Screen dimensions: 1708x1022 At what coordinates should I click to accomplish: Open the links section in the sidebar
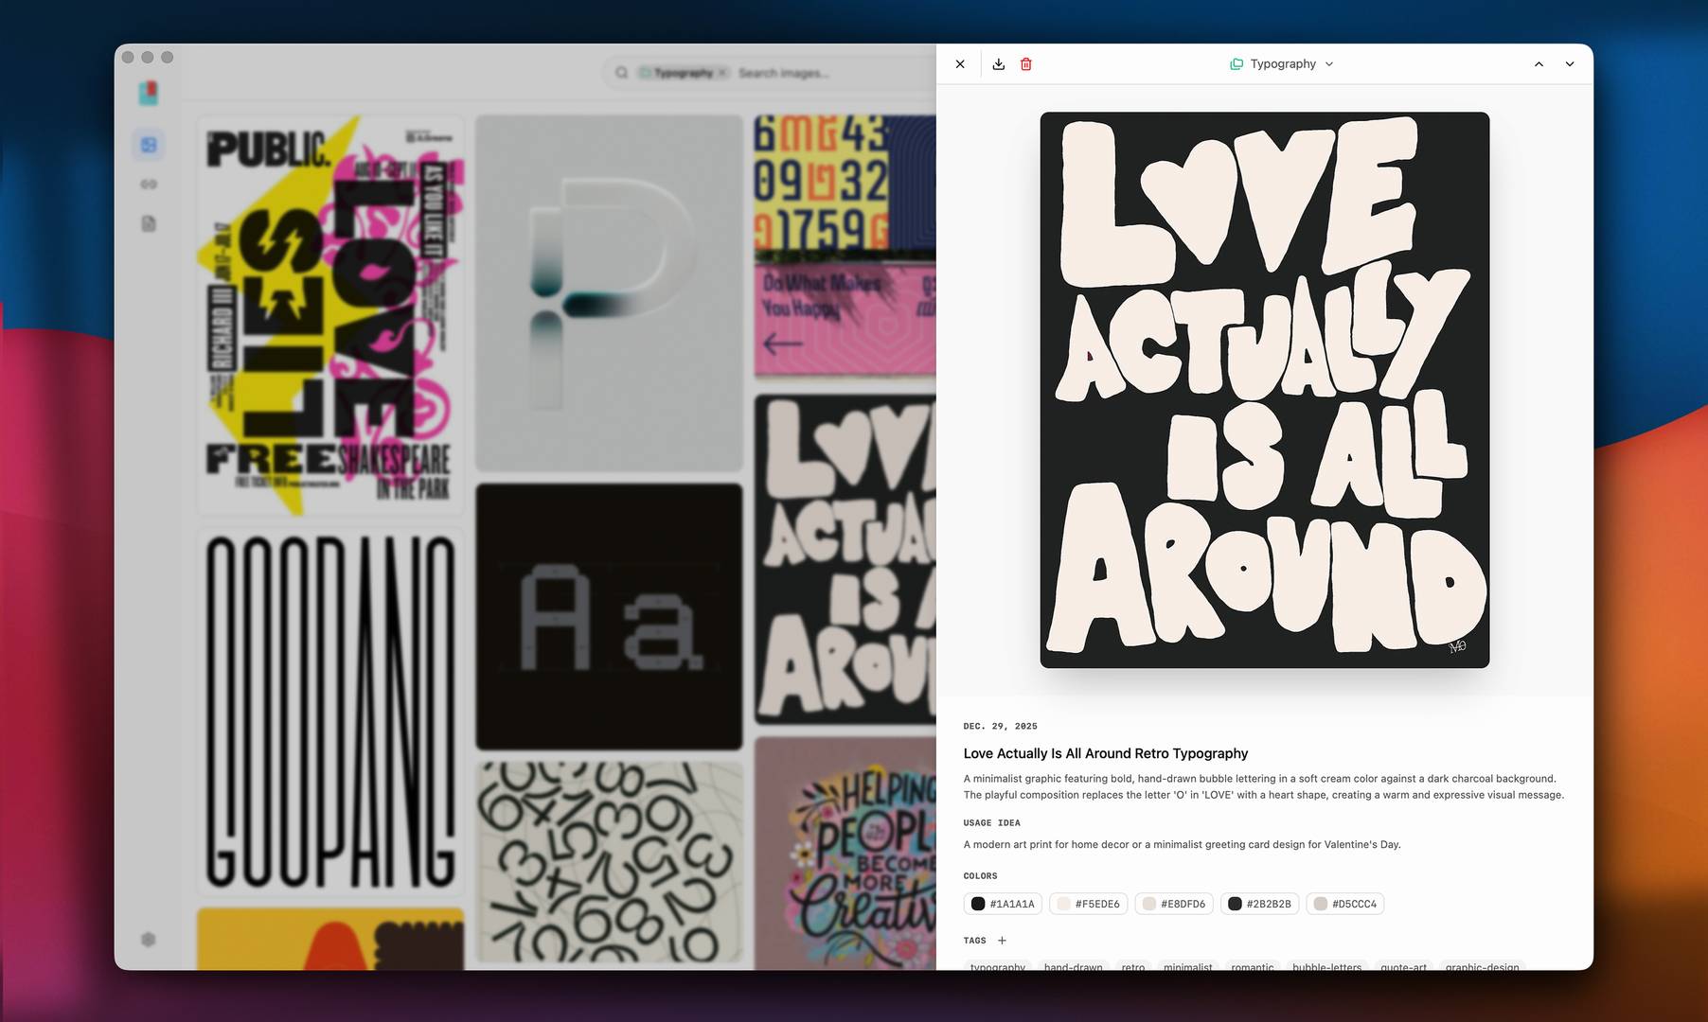click(x=149, y=185)
